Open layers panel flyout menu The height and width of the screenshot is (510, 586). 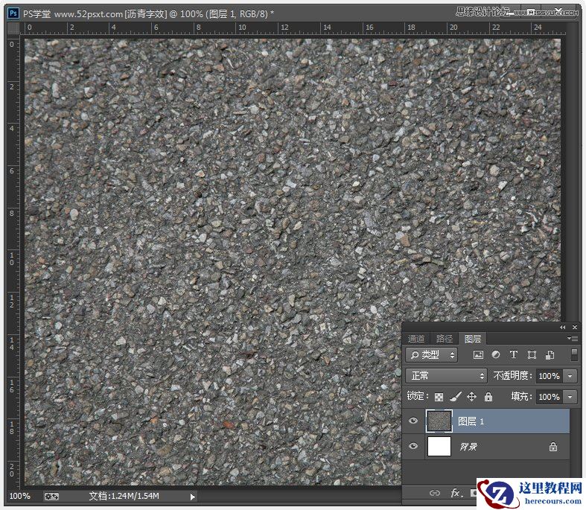pos(573,339)
